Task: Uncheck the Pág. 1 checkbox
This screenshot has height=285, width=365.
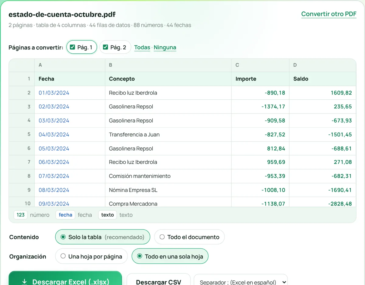Action: pos(72,47)
